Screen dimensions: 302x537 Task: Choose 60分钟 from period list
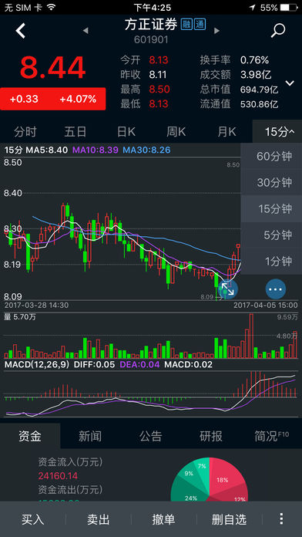click(271, 156)
